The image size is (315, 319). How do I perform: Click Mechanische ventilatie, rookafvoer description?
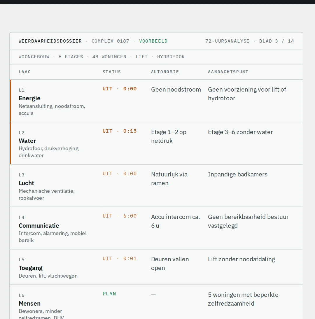[47, 194]
